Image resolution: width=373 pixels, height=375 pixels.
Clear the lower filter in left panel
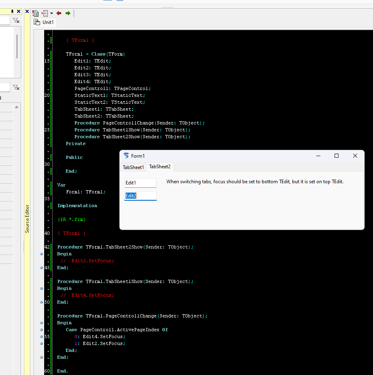16,88
